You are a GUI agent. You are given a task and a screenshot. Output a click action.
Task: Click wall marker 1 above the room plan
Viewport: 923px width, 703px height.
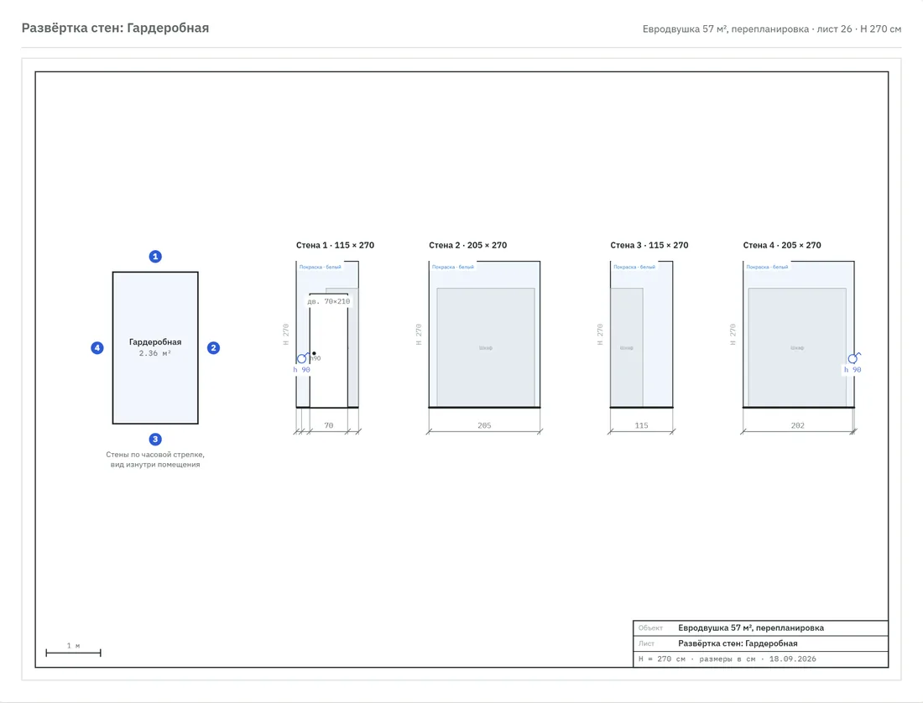[155, 257]
